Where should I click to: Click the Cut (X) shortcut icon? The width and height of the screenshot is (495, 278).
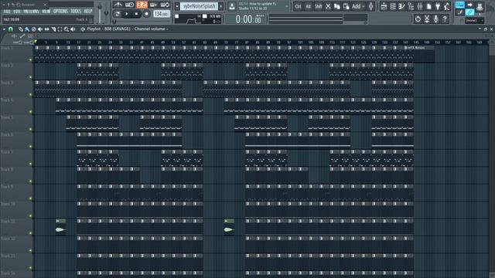tap(328, 6)
